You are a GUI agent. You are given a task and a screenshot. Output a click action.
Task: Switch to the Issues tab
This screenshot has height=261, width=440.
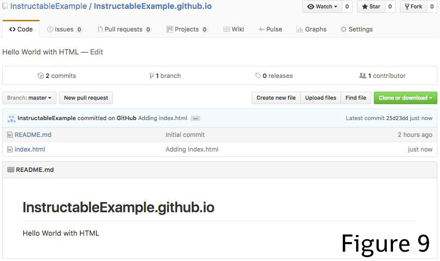[x=64, y=29]
